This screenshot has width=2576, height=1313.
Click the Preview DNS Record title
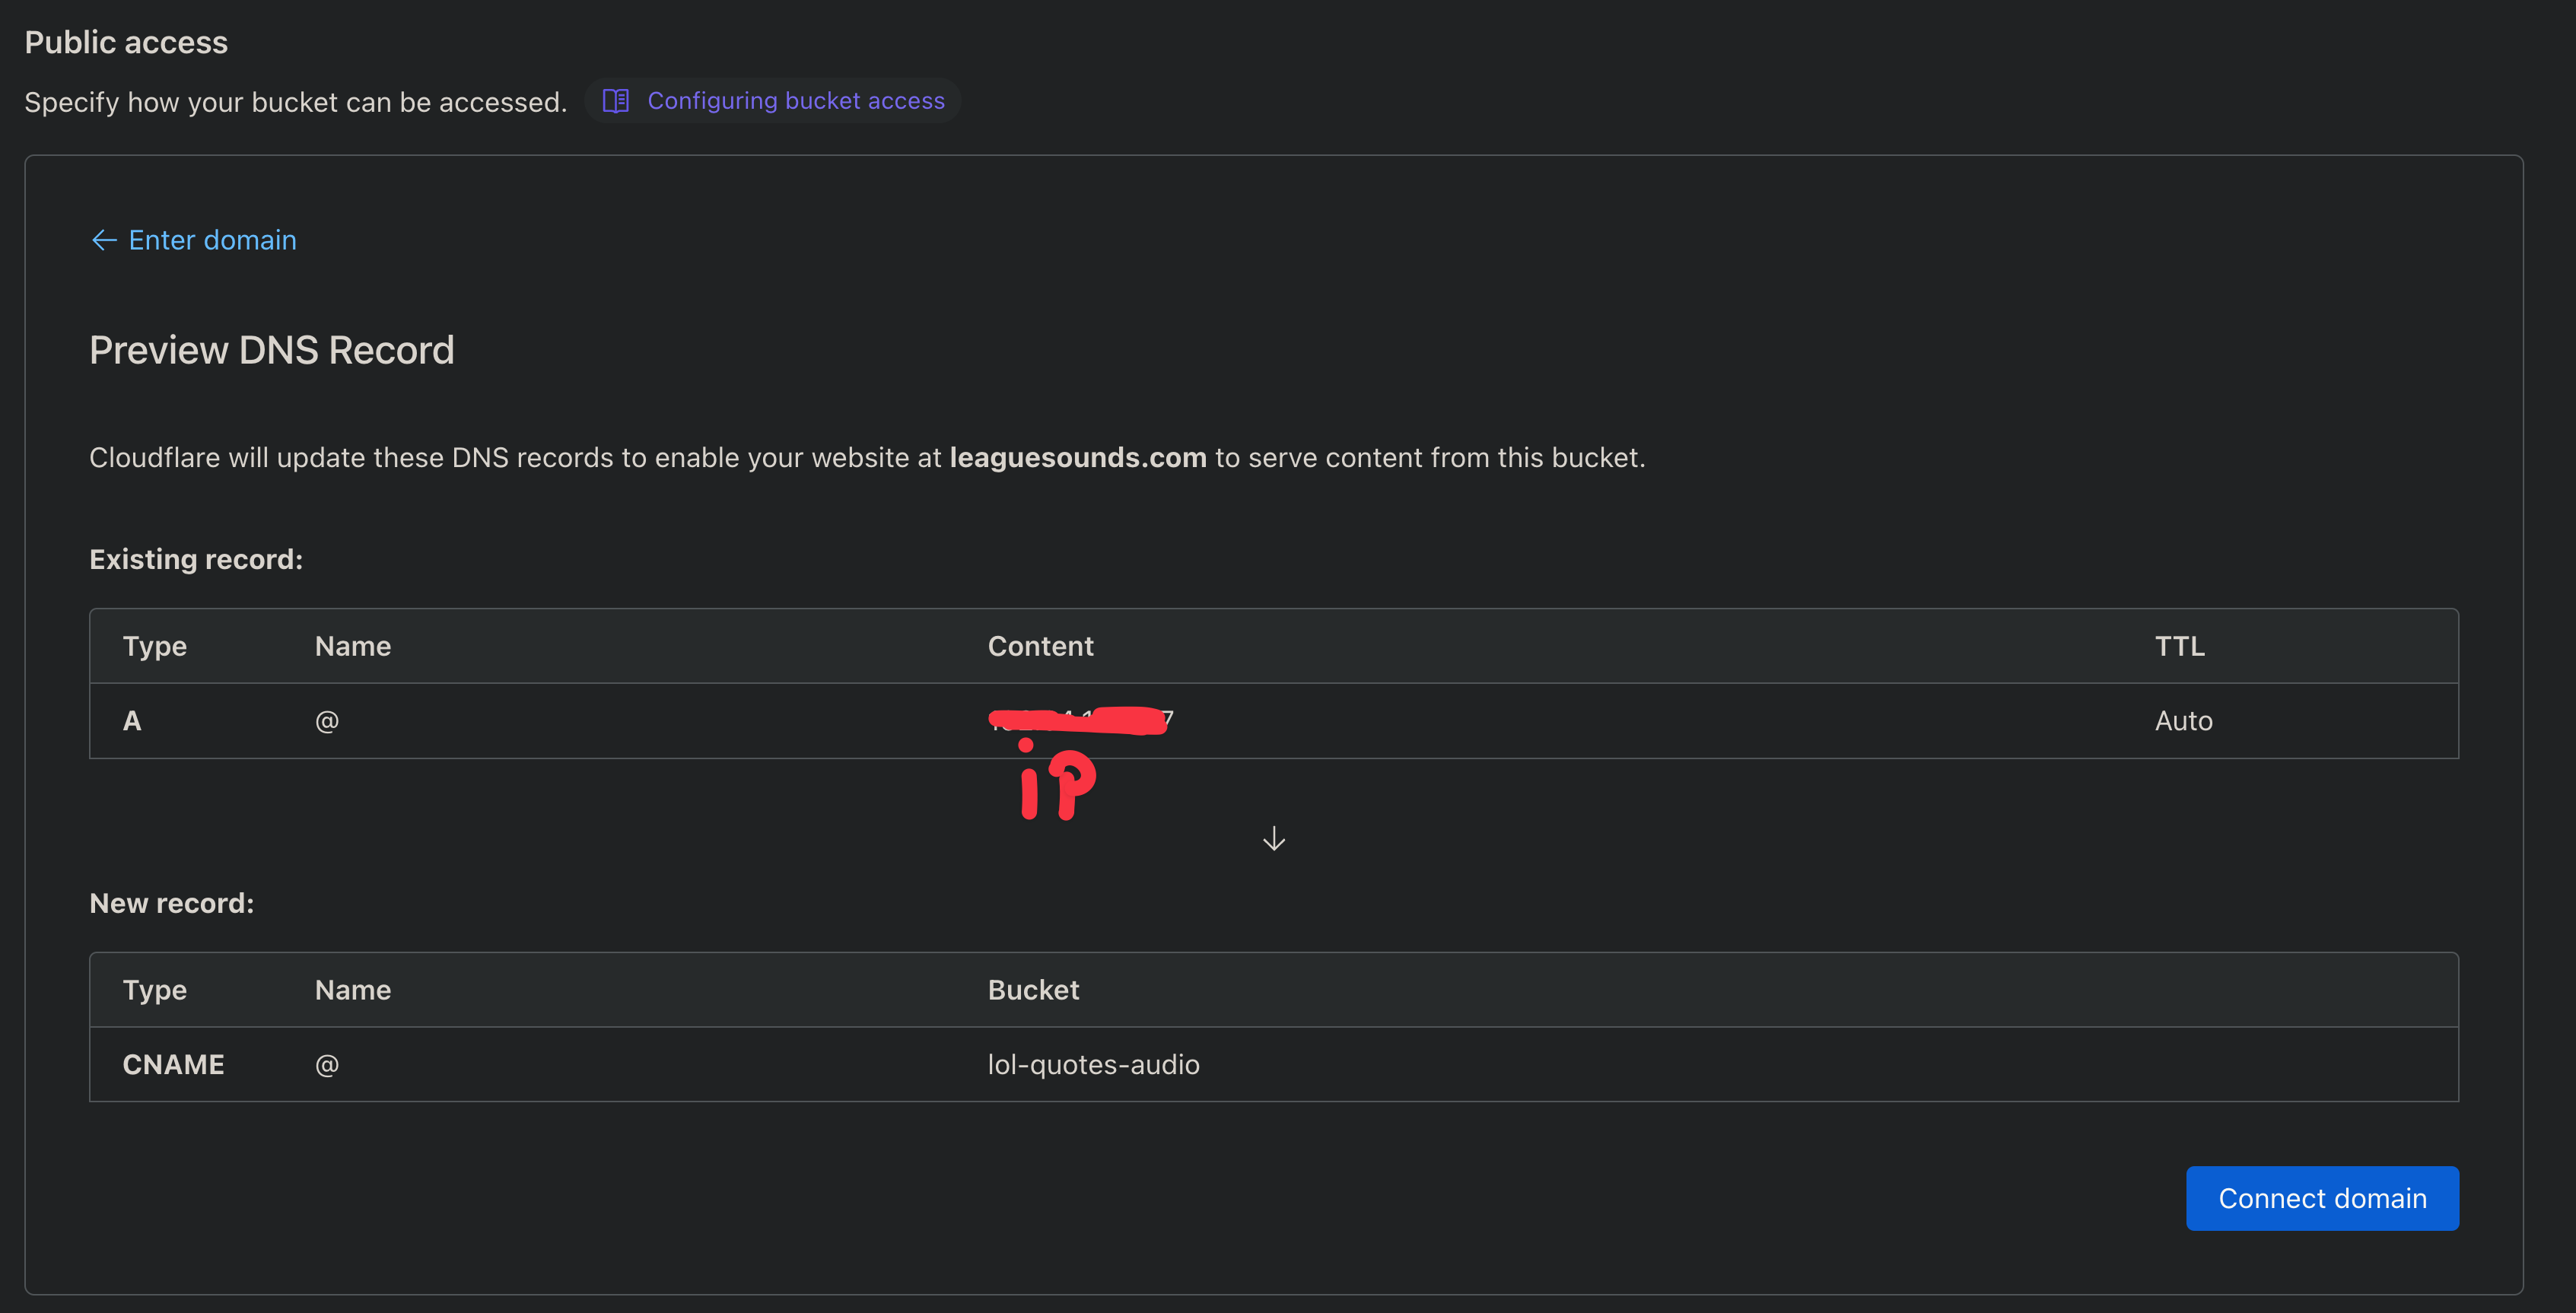click(x=271, y=350)
